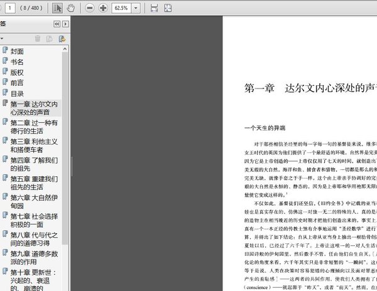This screenshot has height=291, width=377.
Task: Jump to the 版权 bookmark
Action: (x=17, y=73)
